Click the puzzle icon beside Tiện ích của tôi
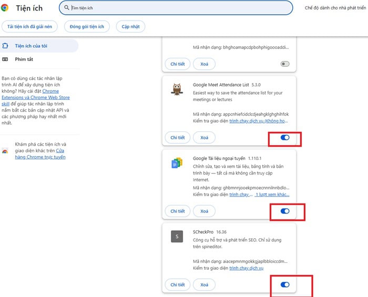368x297 pixels. (x=5, y=46)
